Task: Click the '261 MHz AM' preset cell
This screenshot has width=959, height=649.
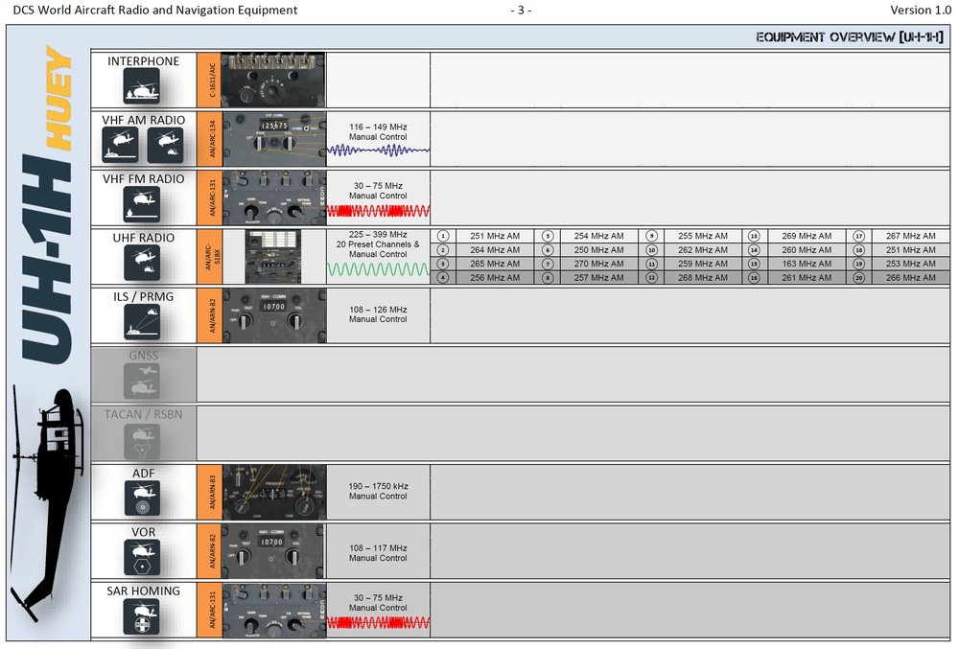Action: tap(807, 277)
